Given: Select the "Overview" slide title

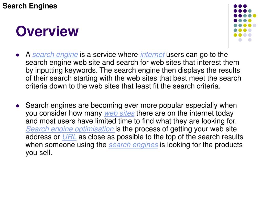Looking at the screenshot, I should point(47,31).
